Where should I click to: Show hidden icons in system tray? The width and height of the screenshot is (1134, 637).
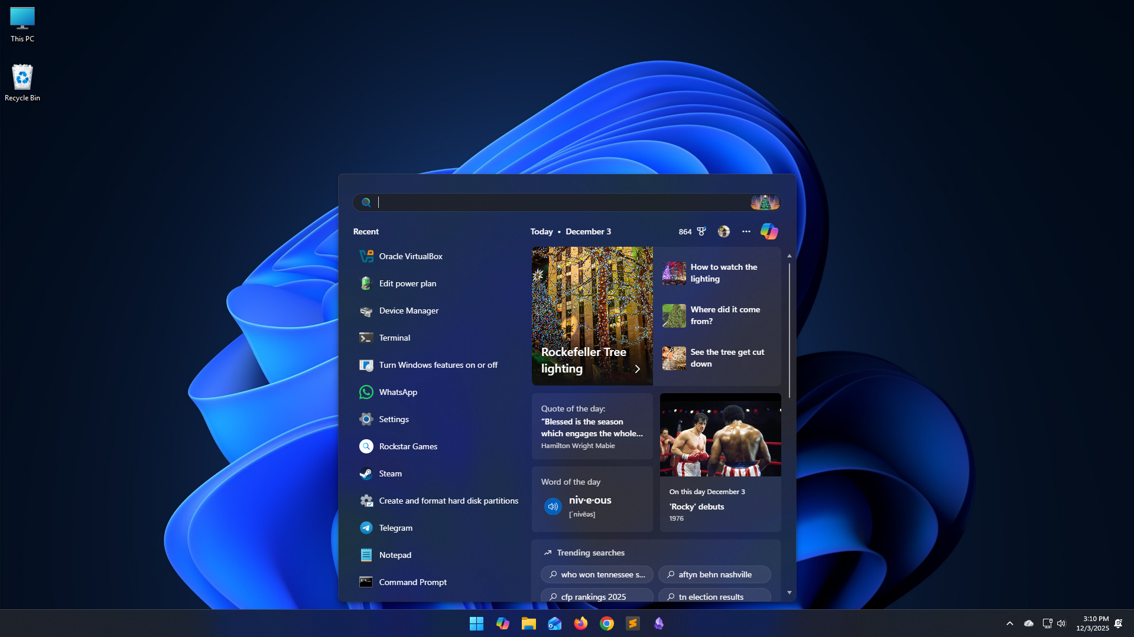click(x=1009, y=623)
